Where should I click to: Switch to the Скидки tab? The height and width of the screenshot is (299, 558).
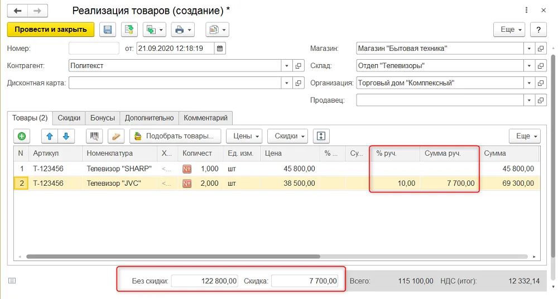point(69,118)
